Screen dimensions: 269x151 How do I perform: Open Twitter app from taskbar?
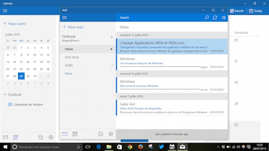pos(161,147)
